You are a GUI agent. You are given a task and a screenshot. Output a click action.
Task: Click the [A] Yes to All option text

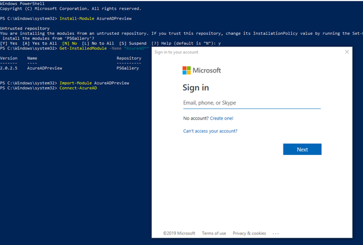click(39, 44)
